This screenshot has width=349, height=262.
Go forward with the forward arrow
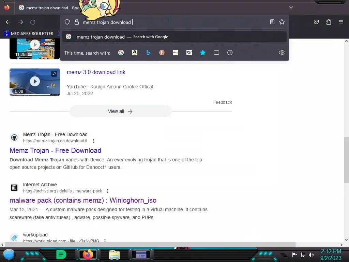[x=20, y=22]
